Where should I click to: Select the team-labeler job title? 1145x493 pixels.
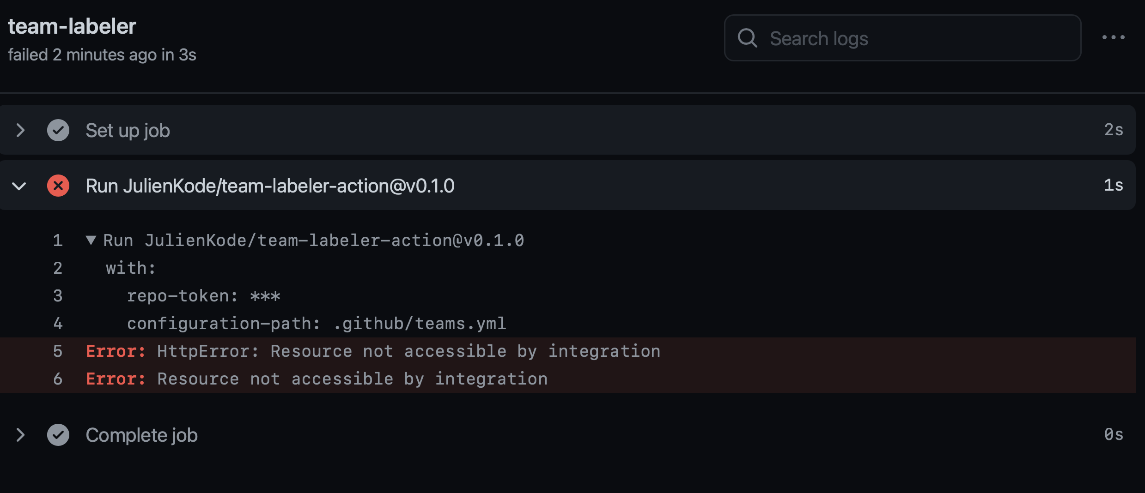pyautogui.click(x=72, y=26)
